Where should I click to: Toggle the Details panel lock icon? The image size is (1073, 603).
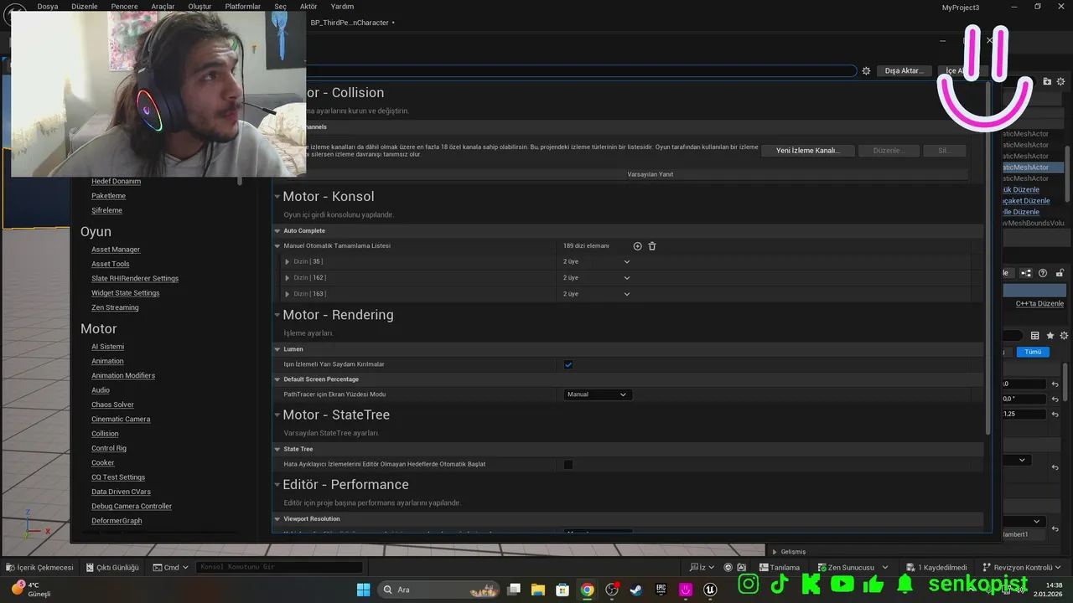coord(1060,273)
